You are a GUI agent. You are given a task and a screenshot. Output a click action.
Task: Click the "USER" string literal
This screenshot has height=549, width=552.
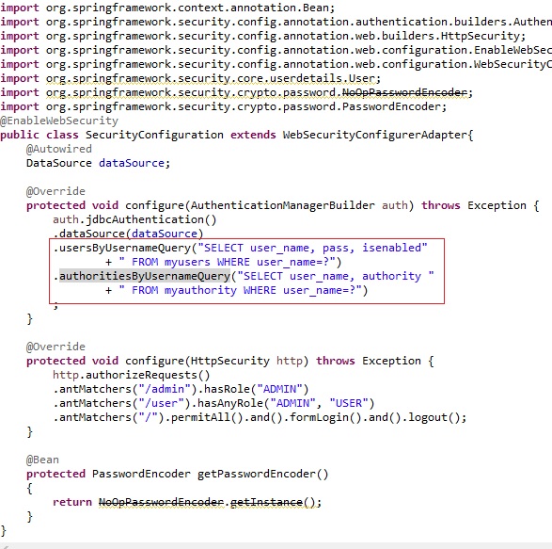click(349, 403)
